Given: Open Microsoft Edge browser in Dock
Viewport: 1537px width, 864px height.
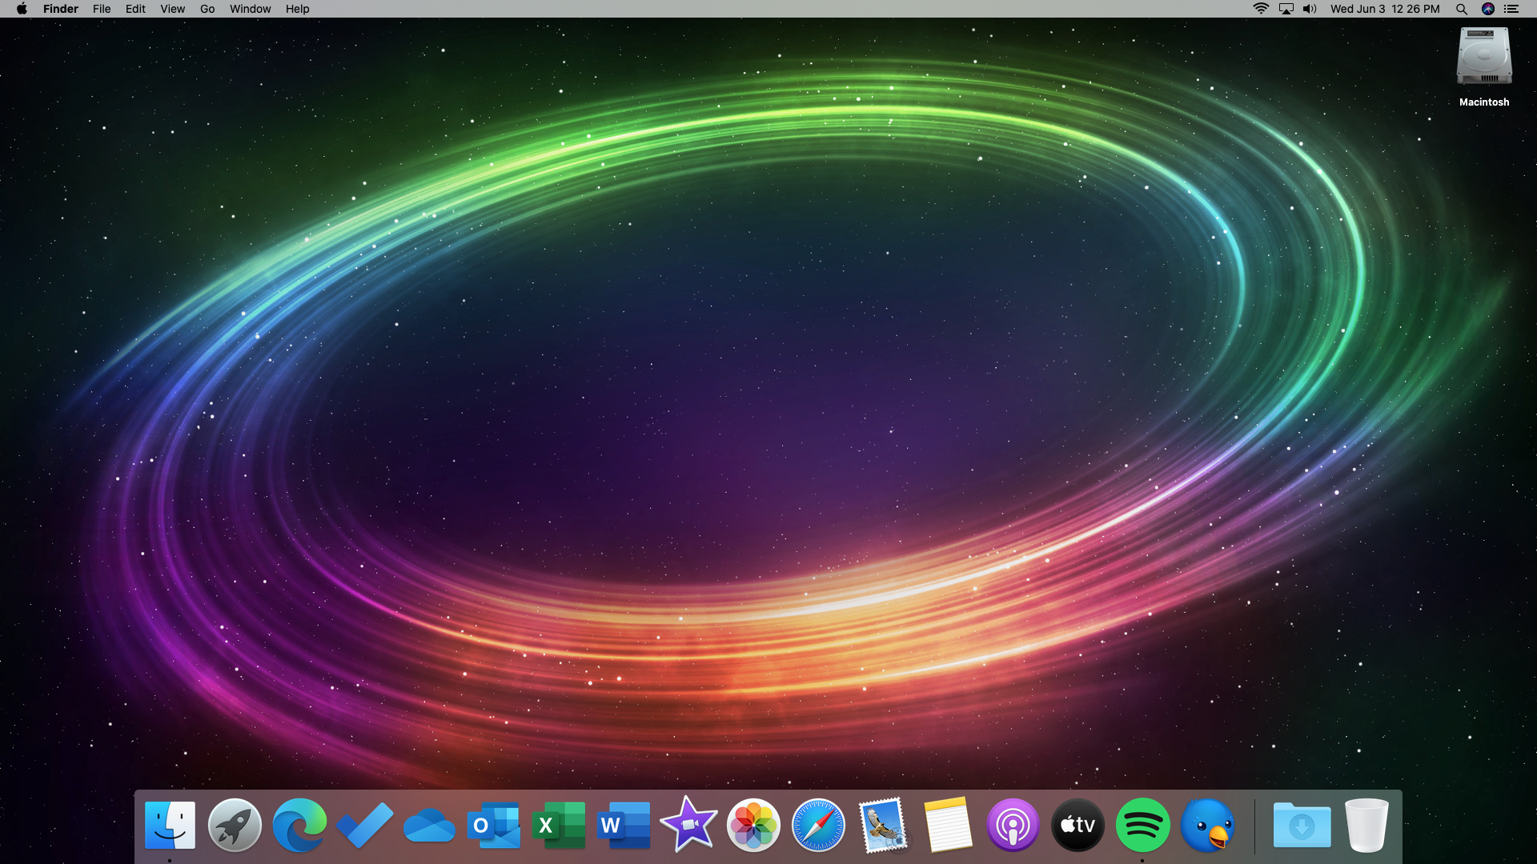Looking at the screenshot, I should pyautogui.click(x=299, y=825).
